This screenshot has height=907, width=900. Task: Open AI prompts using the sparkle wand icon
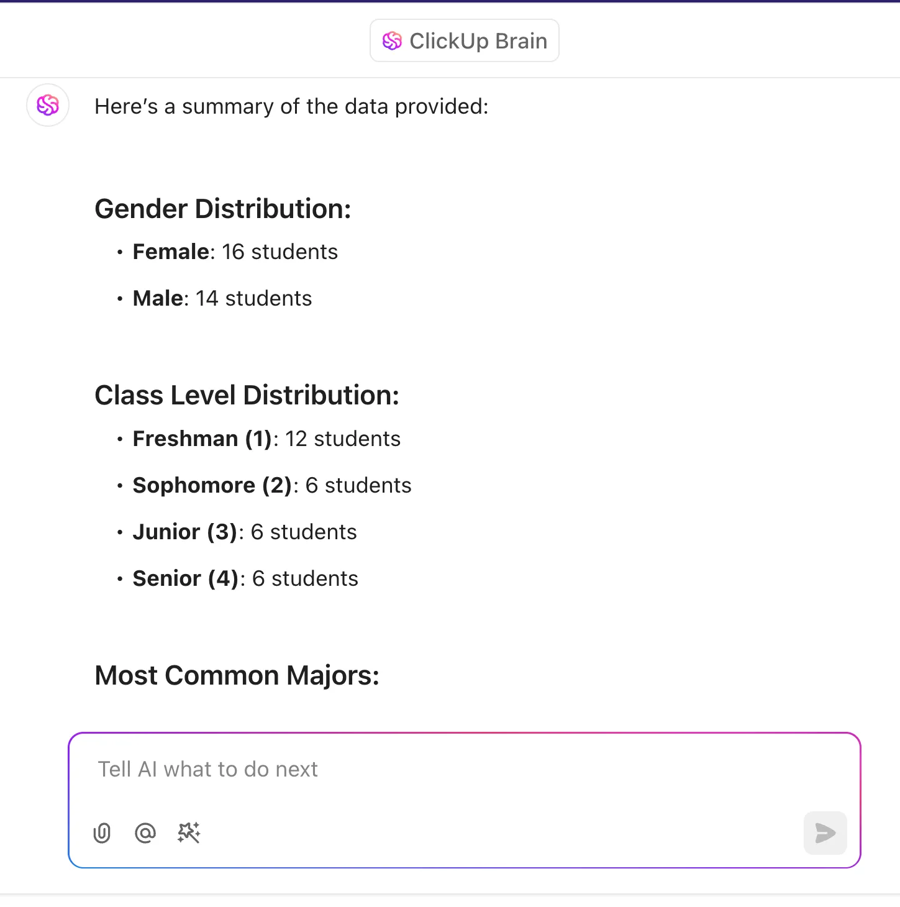[189, 832]
